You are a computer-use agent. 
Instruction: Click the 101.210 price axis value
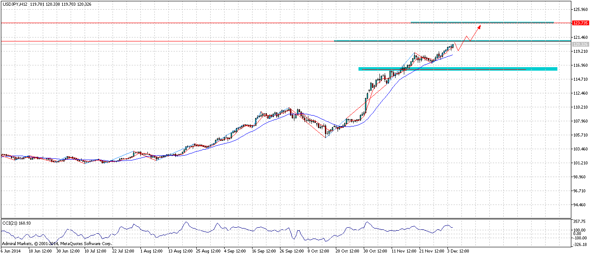coord(581,163)
